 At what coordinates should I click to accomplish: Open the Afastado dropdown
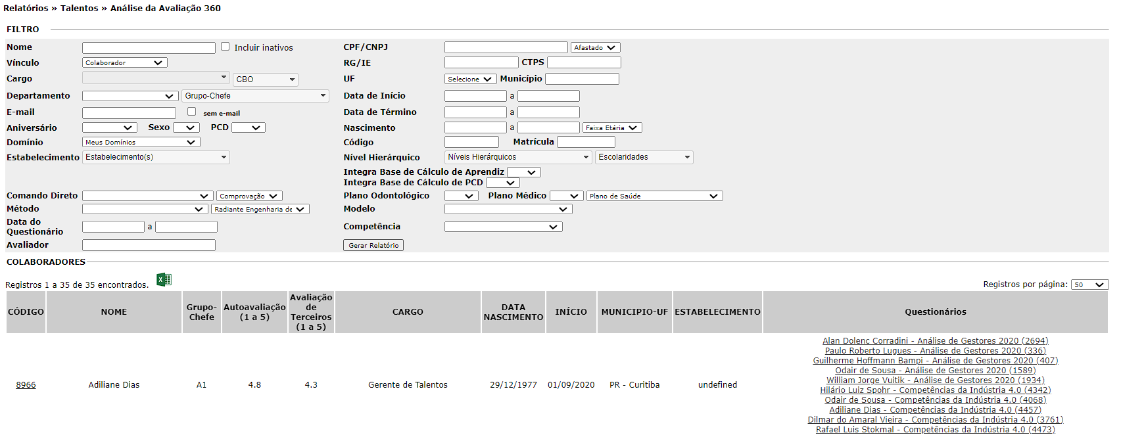595,47
